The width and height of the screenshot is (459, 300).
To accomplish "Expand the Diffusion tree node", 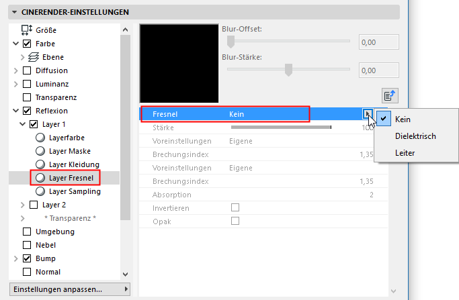I will (x=16, y=70).
